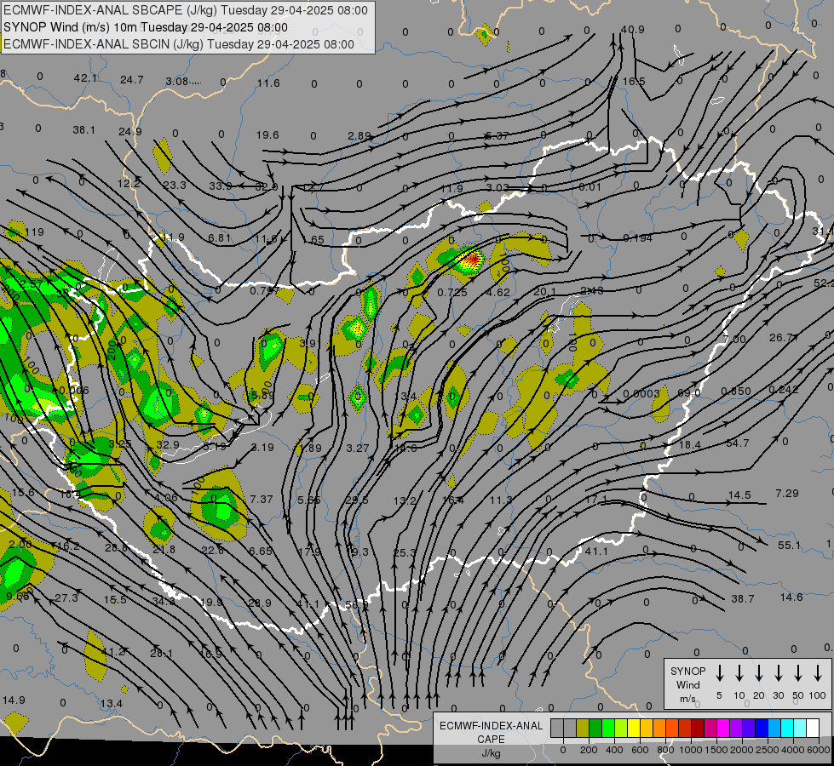Viewport: 834px width, 766px height.
Task: Click the map value 18.4
Action: (690, 444)
